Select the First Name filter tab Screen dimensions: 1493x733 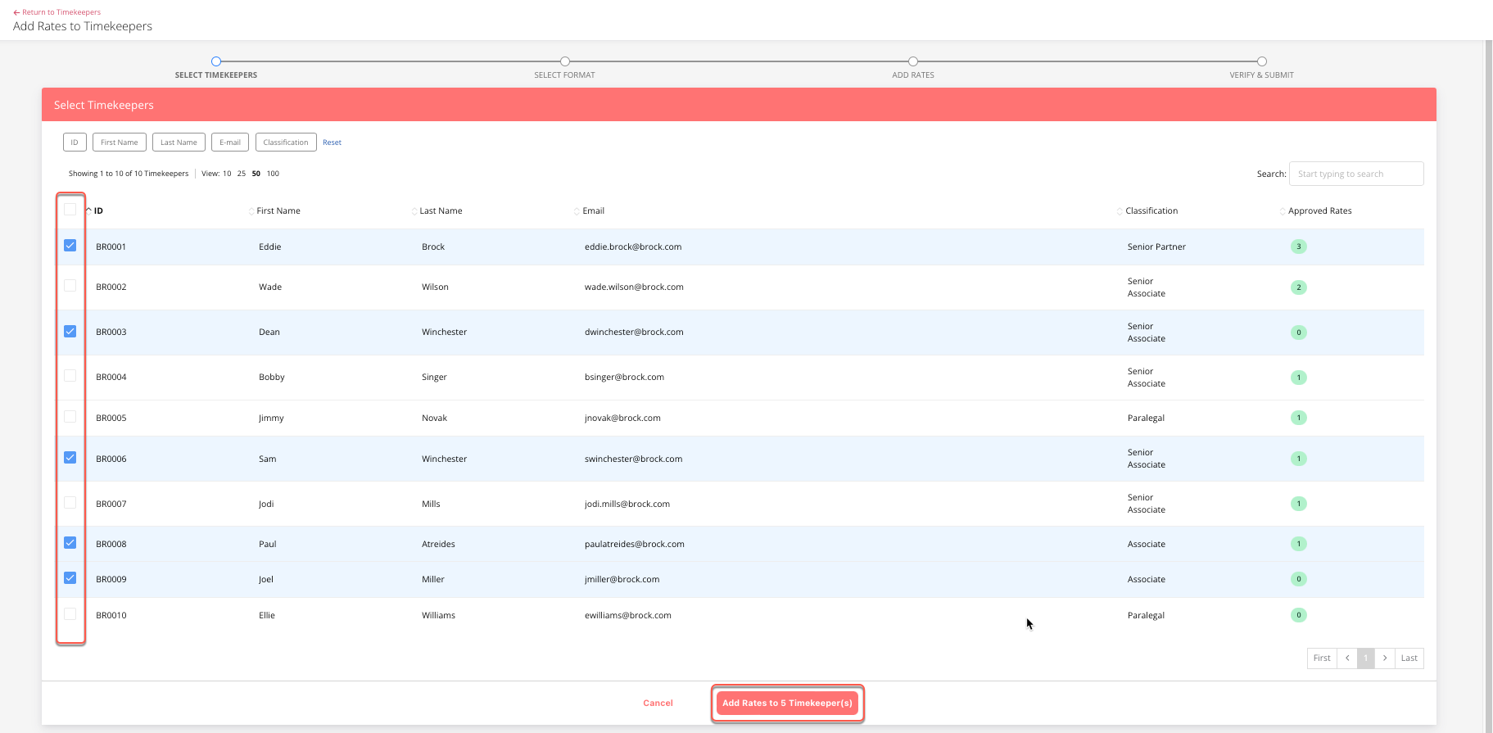(x=119, y=143)
